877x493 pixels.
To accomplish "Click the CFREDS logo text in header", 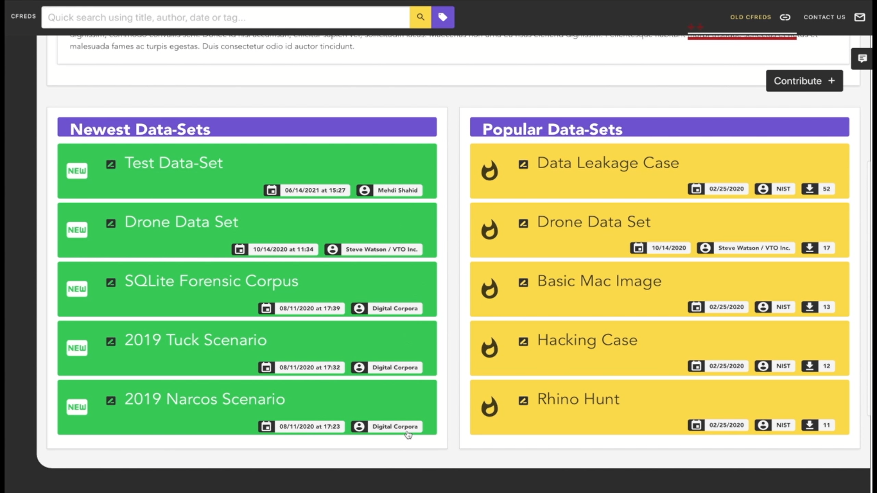I will coord(23,17).
